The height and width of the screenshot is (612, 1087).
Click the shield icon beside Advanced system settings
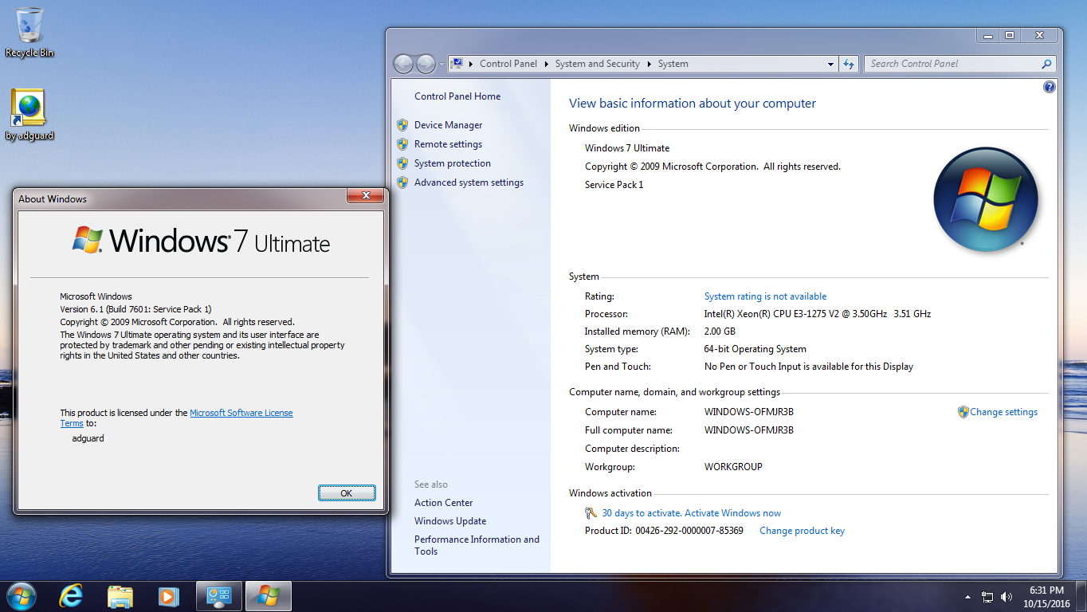click(x=402, y=182)
